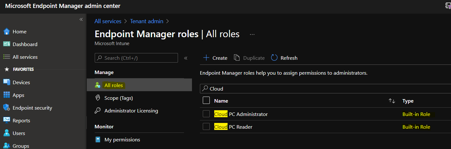Click the Microsoft Intune subtitle text
The height and width of the screenshot is (149, 451).
coord(112,43)
